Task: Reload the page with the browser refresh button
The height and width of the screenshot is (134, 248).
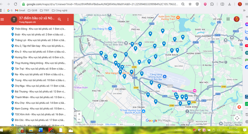Action: [x=15, y=4]
